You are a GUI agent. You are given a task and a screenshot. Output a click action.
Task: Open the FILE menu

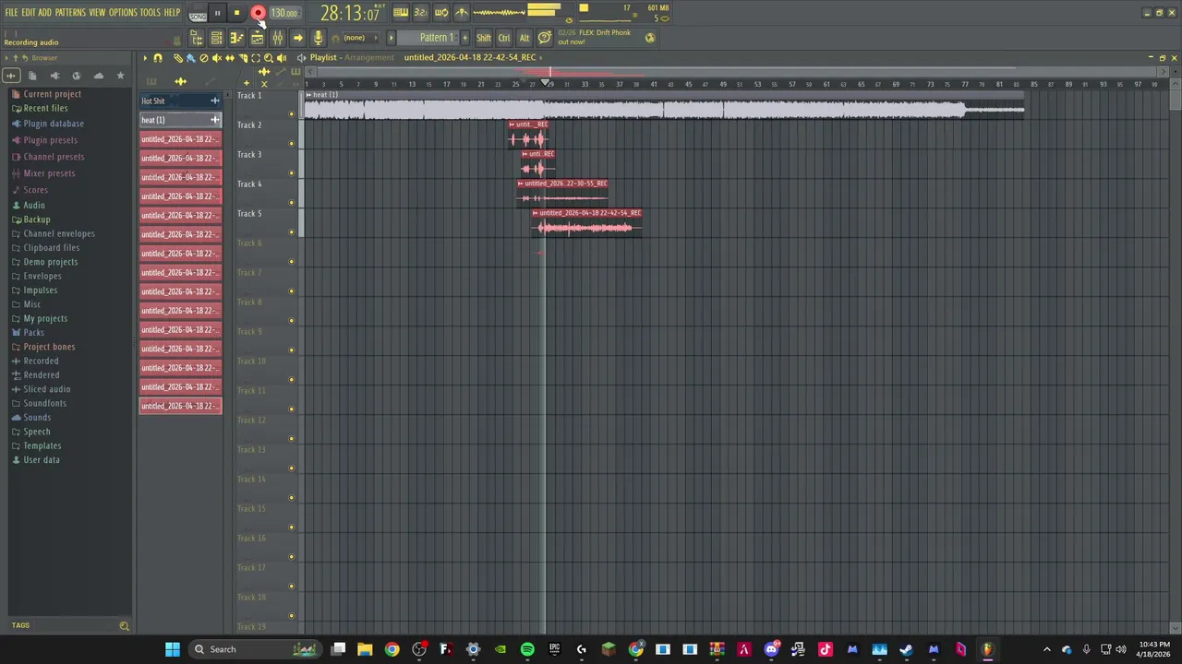click(x=12, y=13)
